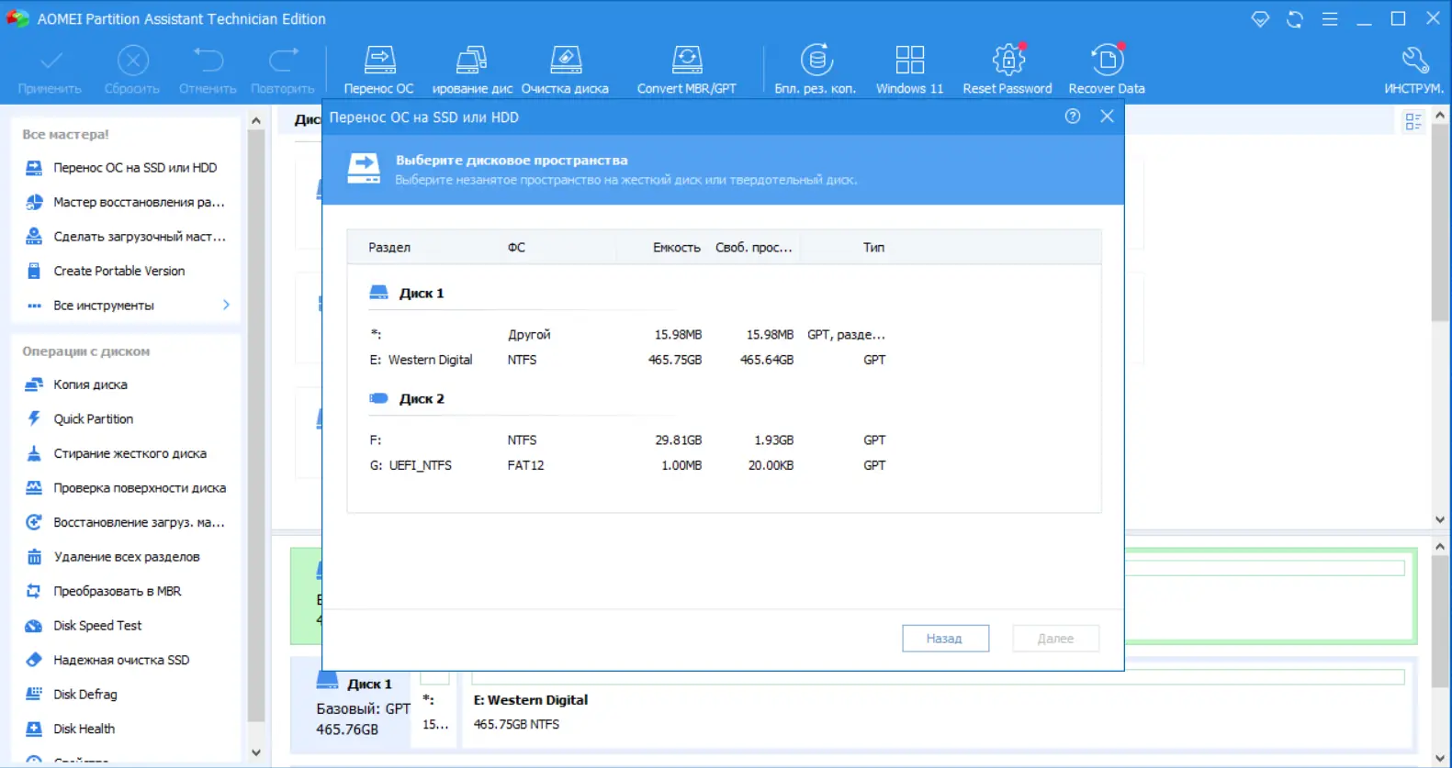Select the F: NTFS 29.81GB row
This screenshot has height=768, width=1452.
tap(724, 440)
